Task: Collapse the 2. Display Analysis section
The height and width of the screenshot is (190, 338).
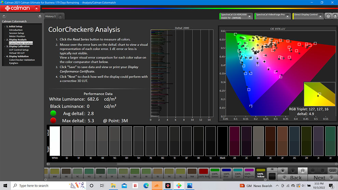Action: click(x=4, y=40)
